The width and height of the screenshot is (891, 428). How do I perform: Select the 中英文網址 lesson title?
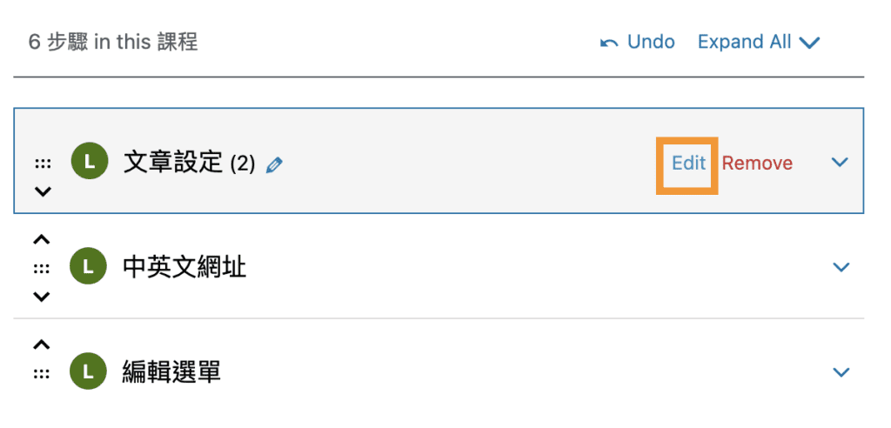click(184, 267)
